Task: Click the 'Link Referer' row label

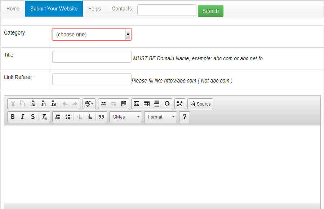Action: (18, 77)
